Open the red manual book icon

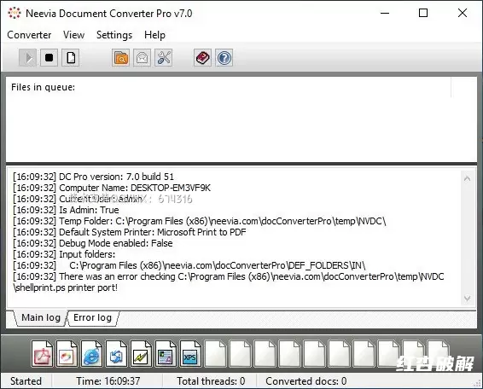point(203,58)
